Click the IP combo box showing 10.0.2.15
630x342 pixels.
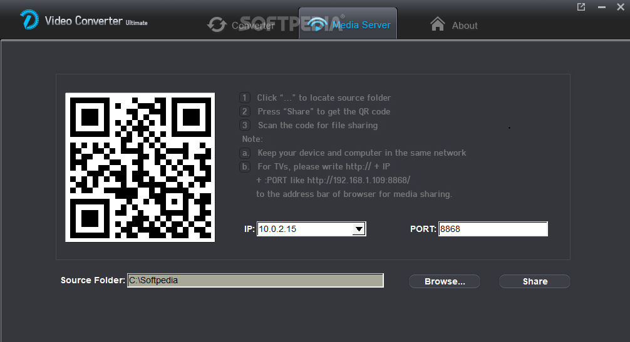(311, 229)
